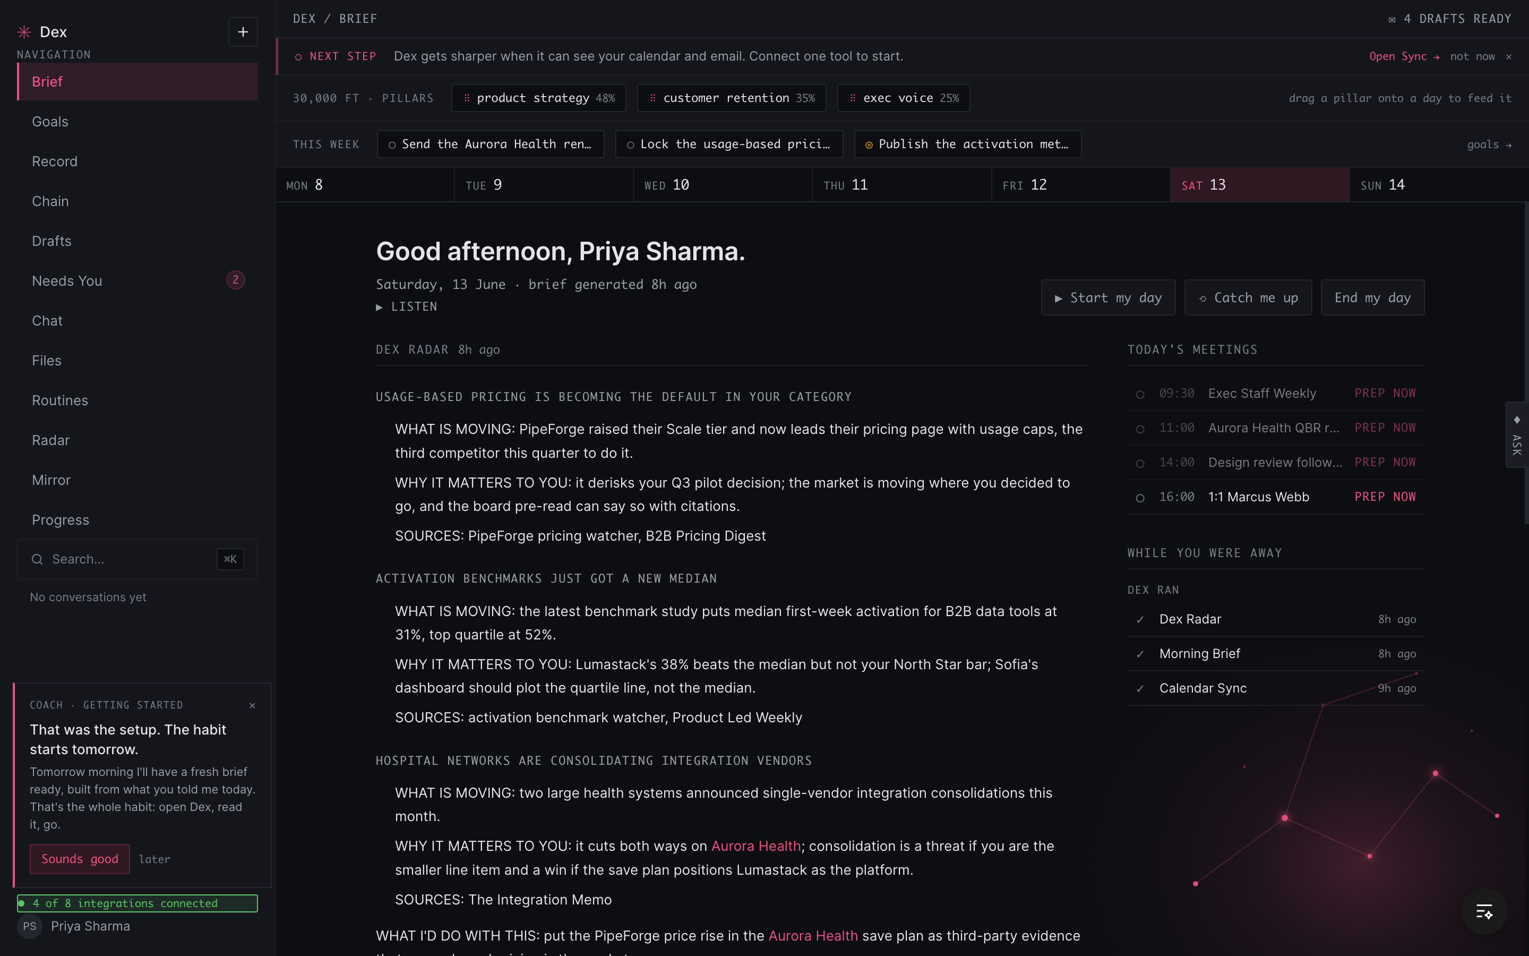Click the page vertical scrollbar
The image size is (1529, 956).
(x=1526, y=364)
